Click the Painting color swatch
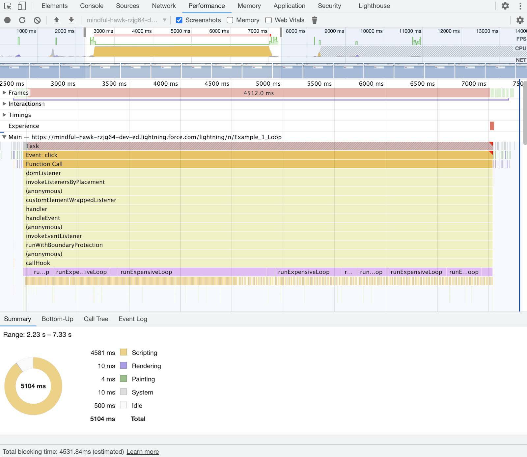 point(124,379)
